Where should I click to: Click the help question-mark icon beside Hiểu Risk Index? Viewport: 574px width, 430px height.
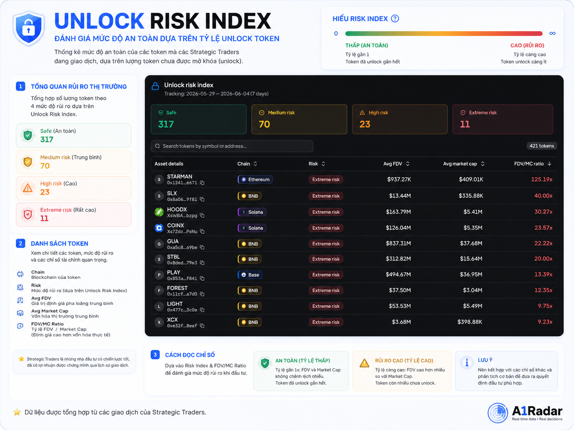395,19
